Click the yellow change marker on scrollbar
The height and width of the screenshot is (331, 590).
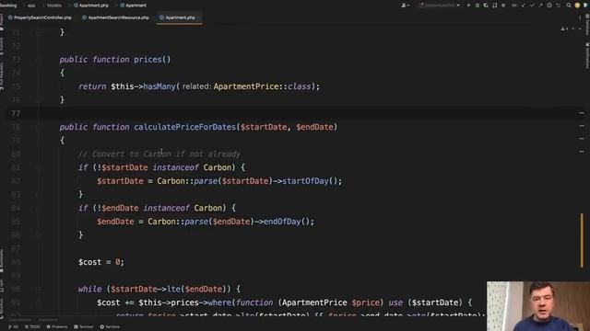click(x=582, y=241)
